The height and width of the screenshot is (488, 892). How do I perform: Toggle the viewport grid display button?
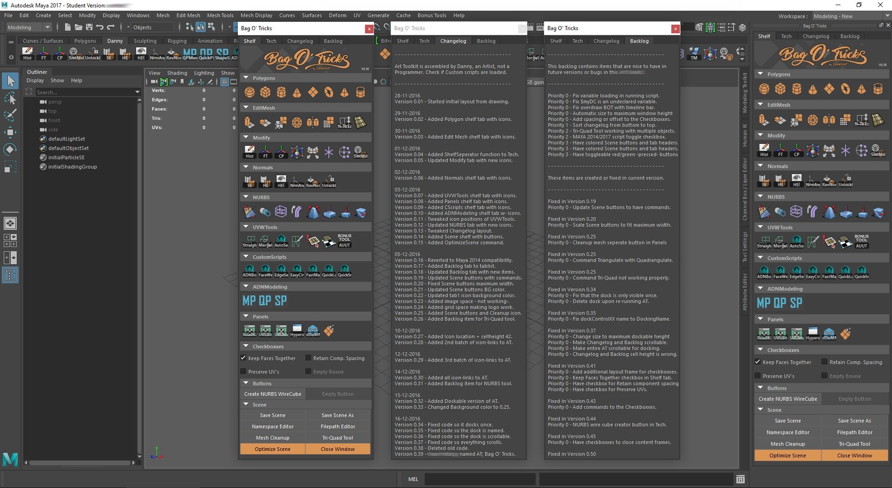click(x=224, y=82)
